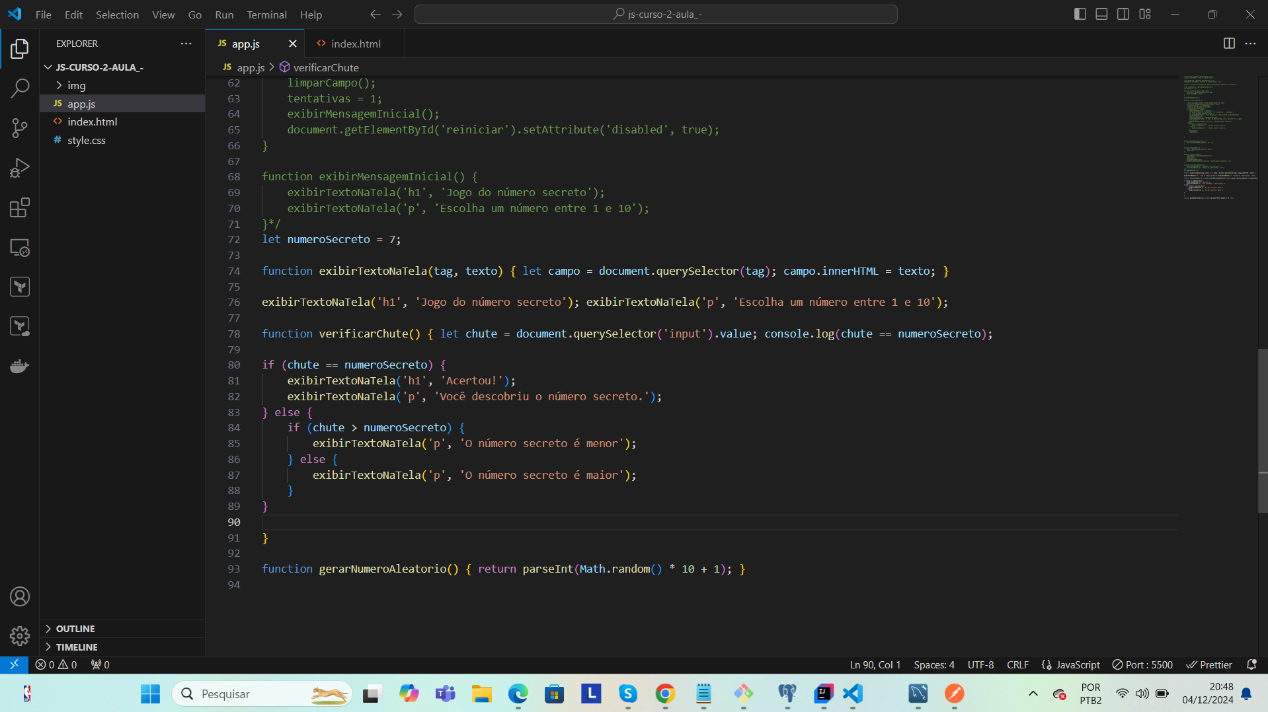Click the taskbar Pesquisar search box
Viewport: 1268px width, 712px height.
pyautogui.click(x=262, y=694)
